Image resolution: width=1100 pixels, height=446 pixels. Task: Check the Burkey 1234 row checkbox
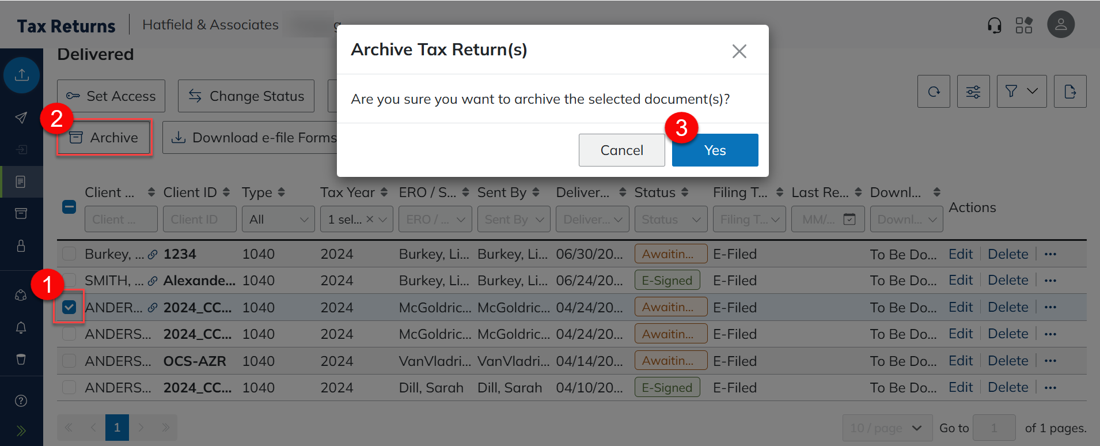pyautogui.click(x=69, y=254)
